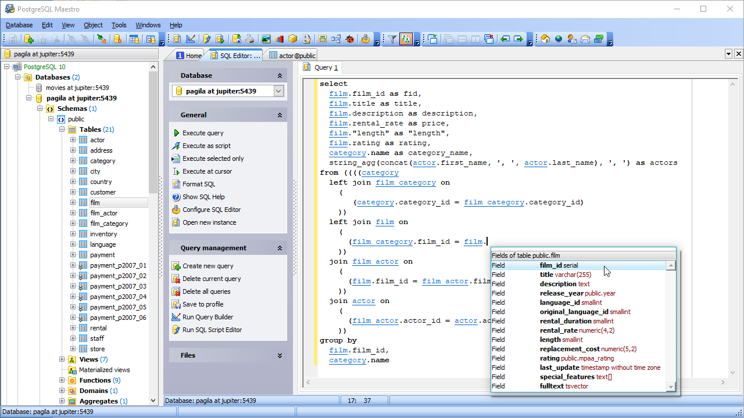Screen dimensions: 744x418
Task: Click the Create New Database toolbar icon
Action: [x=28, y=39]
